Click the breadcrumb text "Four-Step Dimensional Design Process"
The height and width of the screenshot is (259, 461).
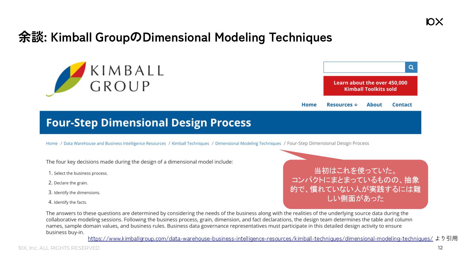(328, 144)
